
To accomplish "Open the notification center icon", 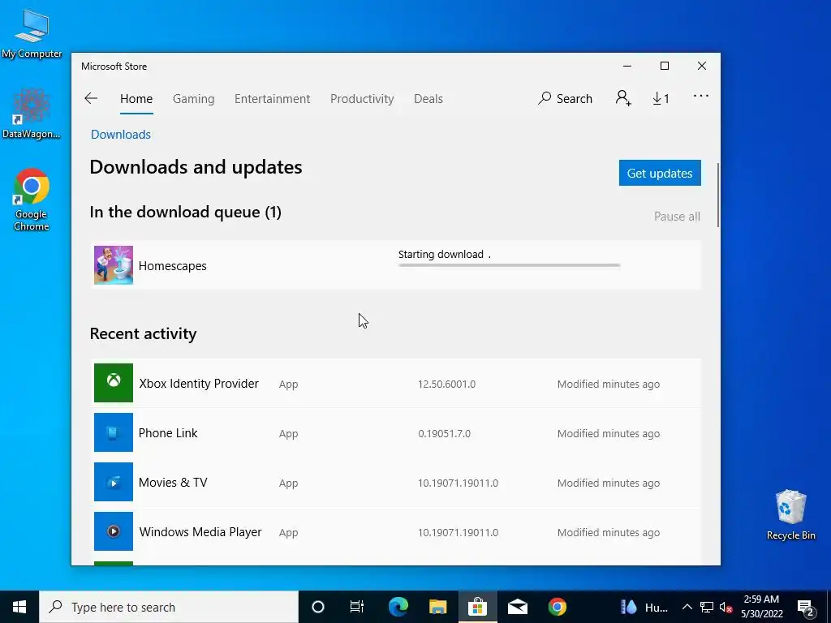I will coord(806,608).
